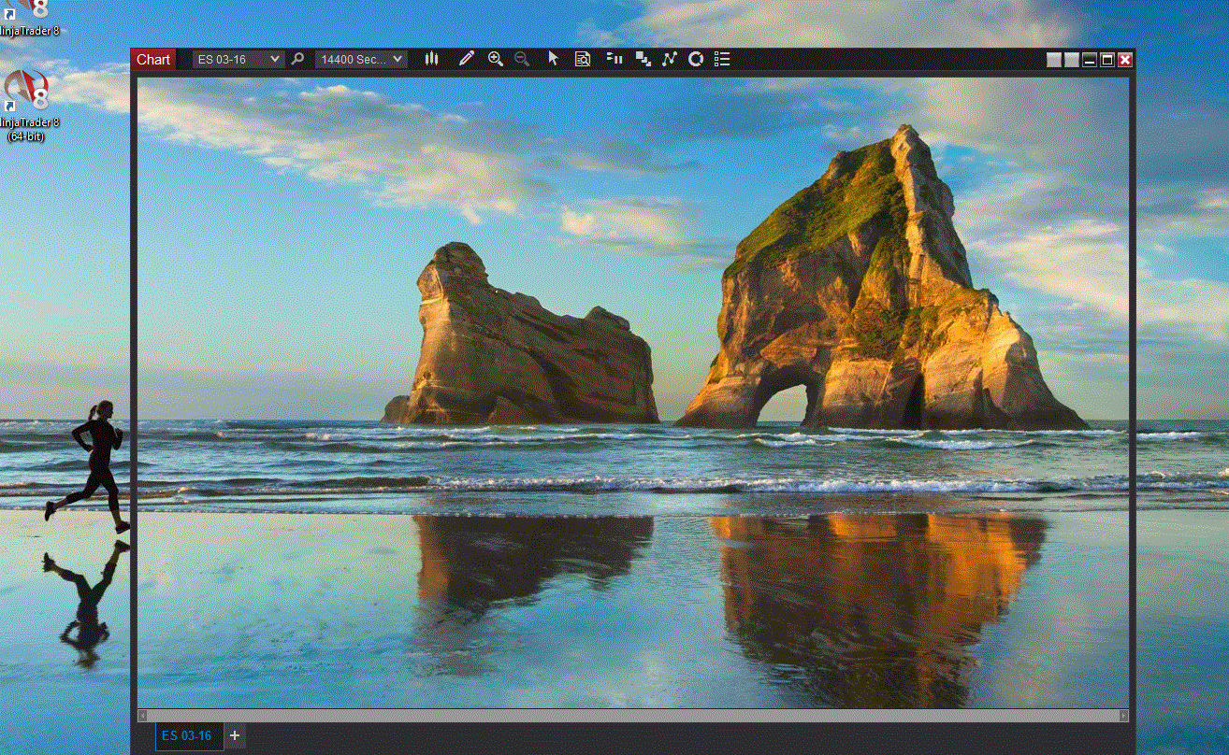The width and height of the screenshot is (1229, 755).
Task: Expand the ES 03-16 instrument dropdown
Action: (238, 59)
